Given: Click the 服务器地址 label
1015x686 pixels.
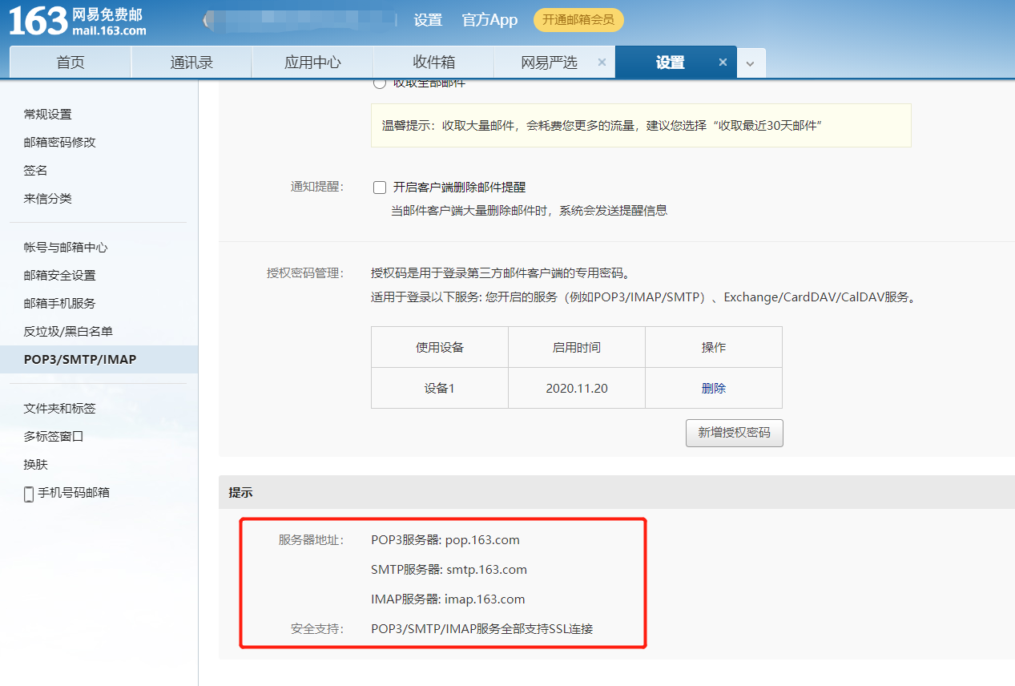Looking at the screenshot, I should [x=311, y=540].
